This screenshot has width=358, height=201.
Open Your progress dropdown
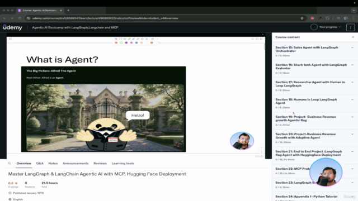[x=330, y=27]
